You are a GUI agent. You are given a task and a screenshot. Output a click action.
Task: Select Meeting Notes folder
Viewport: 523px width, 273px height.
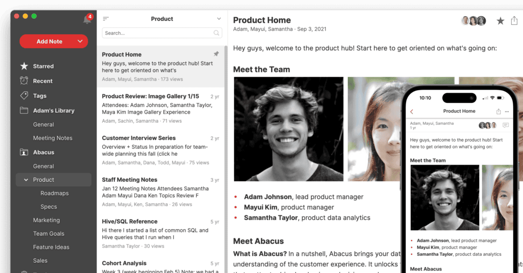(53, 138)
